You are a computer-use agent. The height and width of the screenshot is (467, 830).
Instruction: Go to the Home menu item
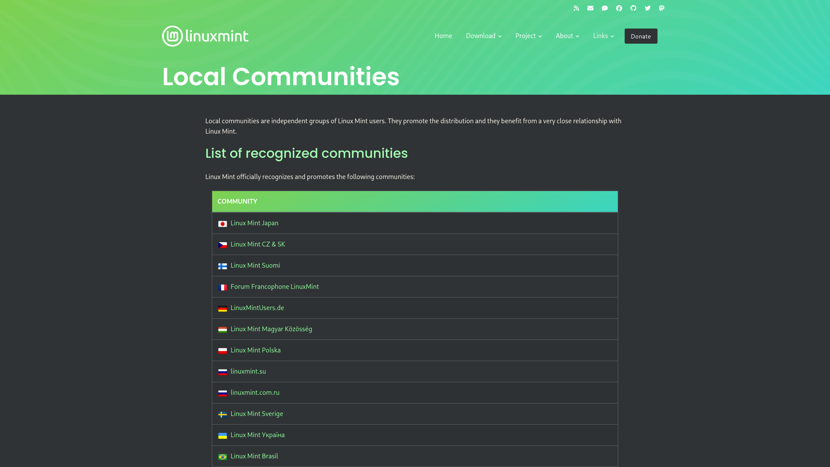pos(443,36)
